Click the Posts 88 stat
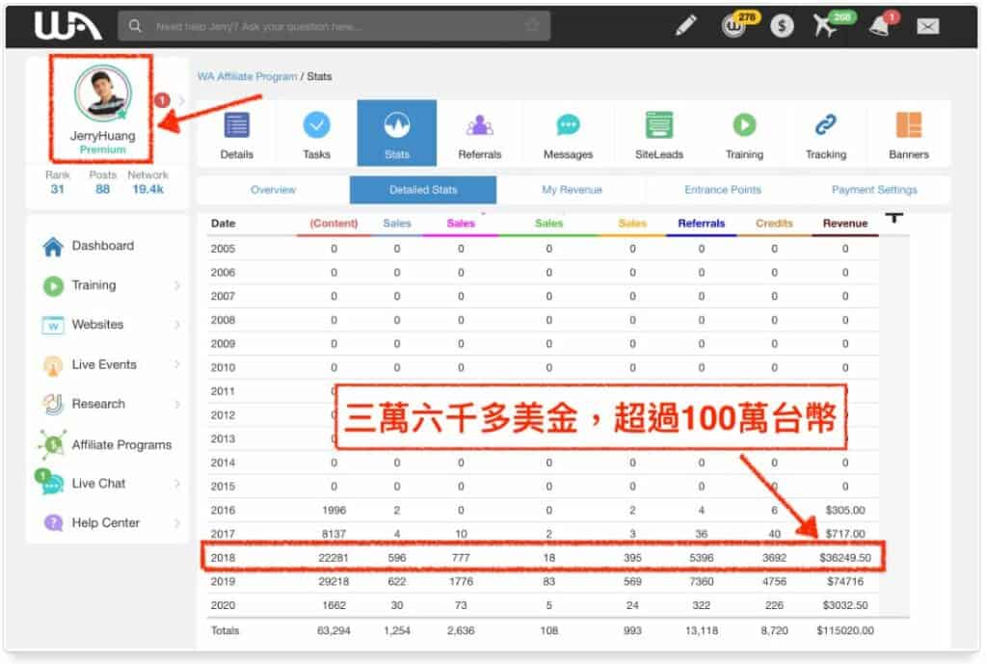The width and height of the screenshot is (987, 664). click(102, 182)
